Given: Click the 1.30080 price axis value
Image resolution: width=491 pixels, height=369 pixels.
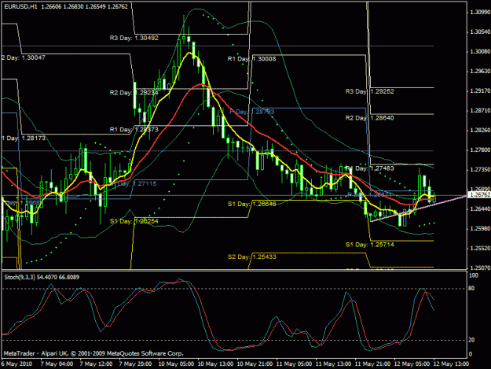Looking at the screenshot, I should click(480, 51).
